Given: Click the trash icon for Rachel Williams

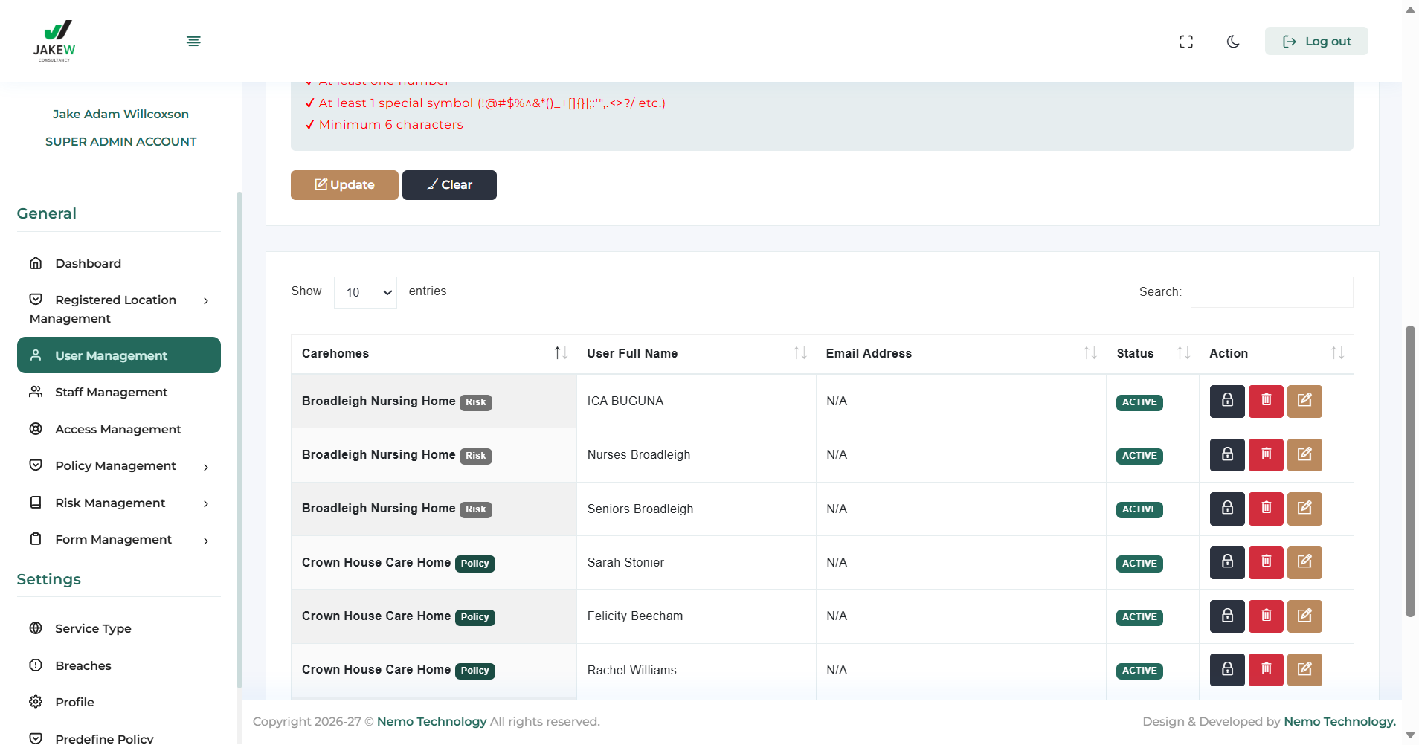Looking at the screenshot, I should [x=1265, y=670].
